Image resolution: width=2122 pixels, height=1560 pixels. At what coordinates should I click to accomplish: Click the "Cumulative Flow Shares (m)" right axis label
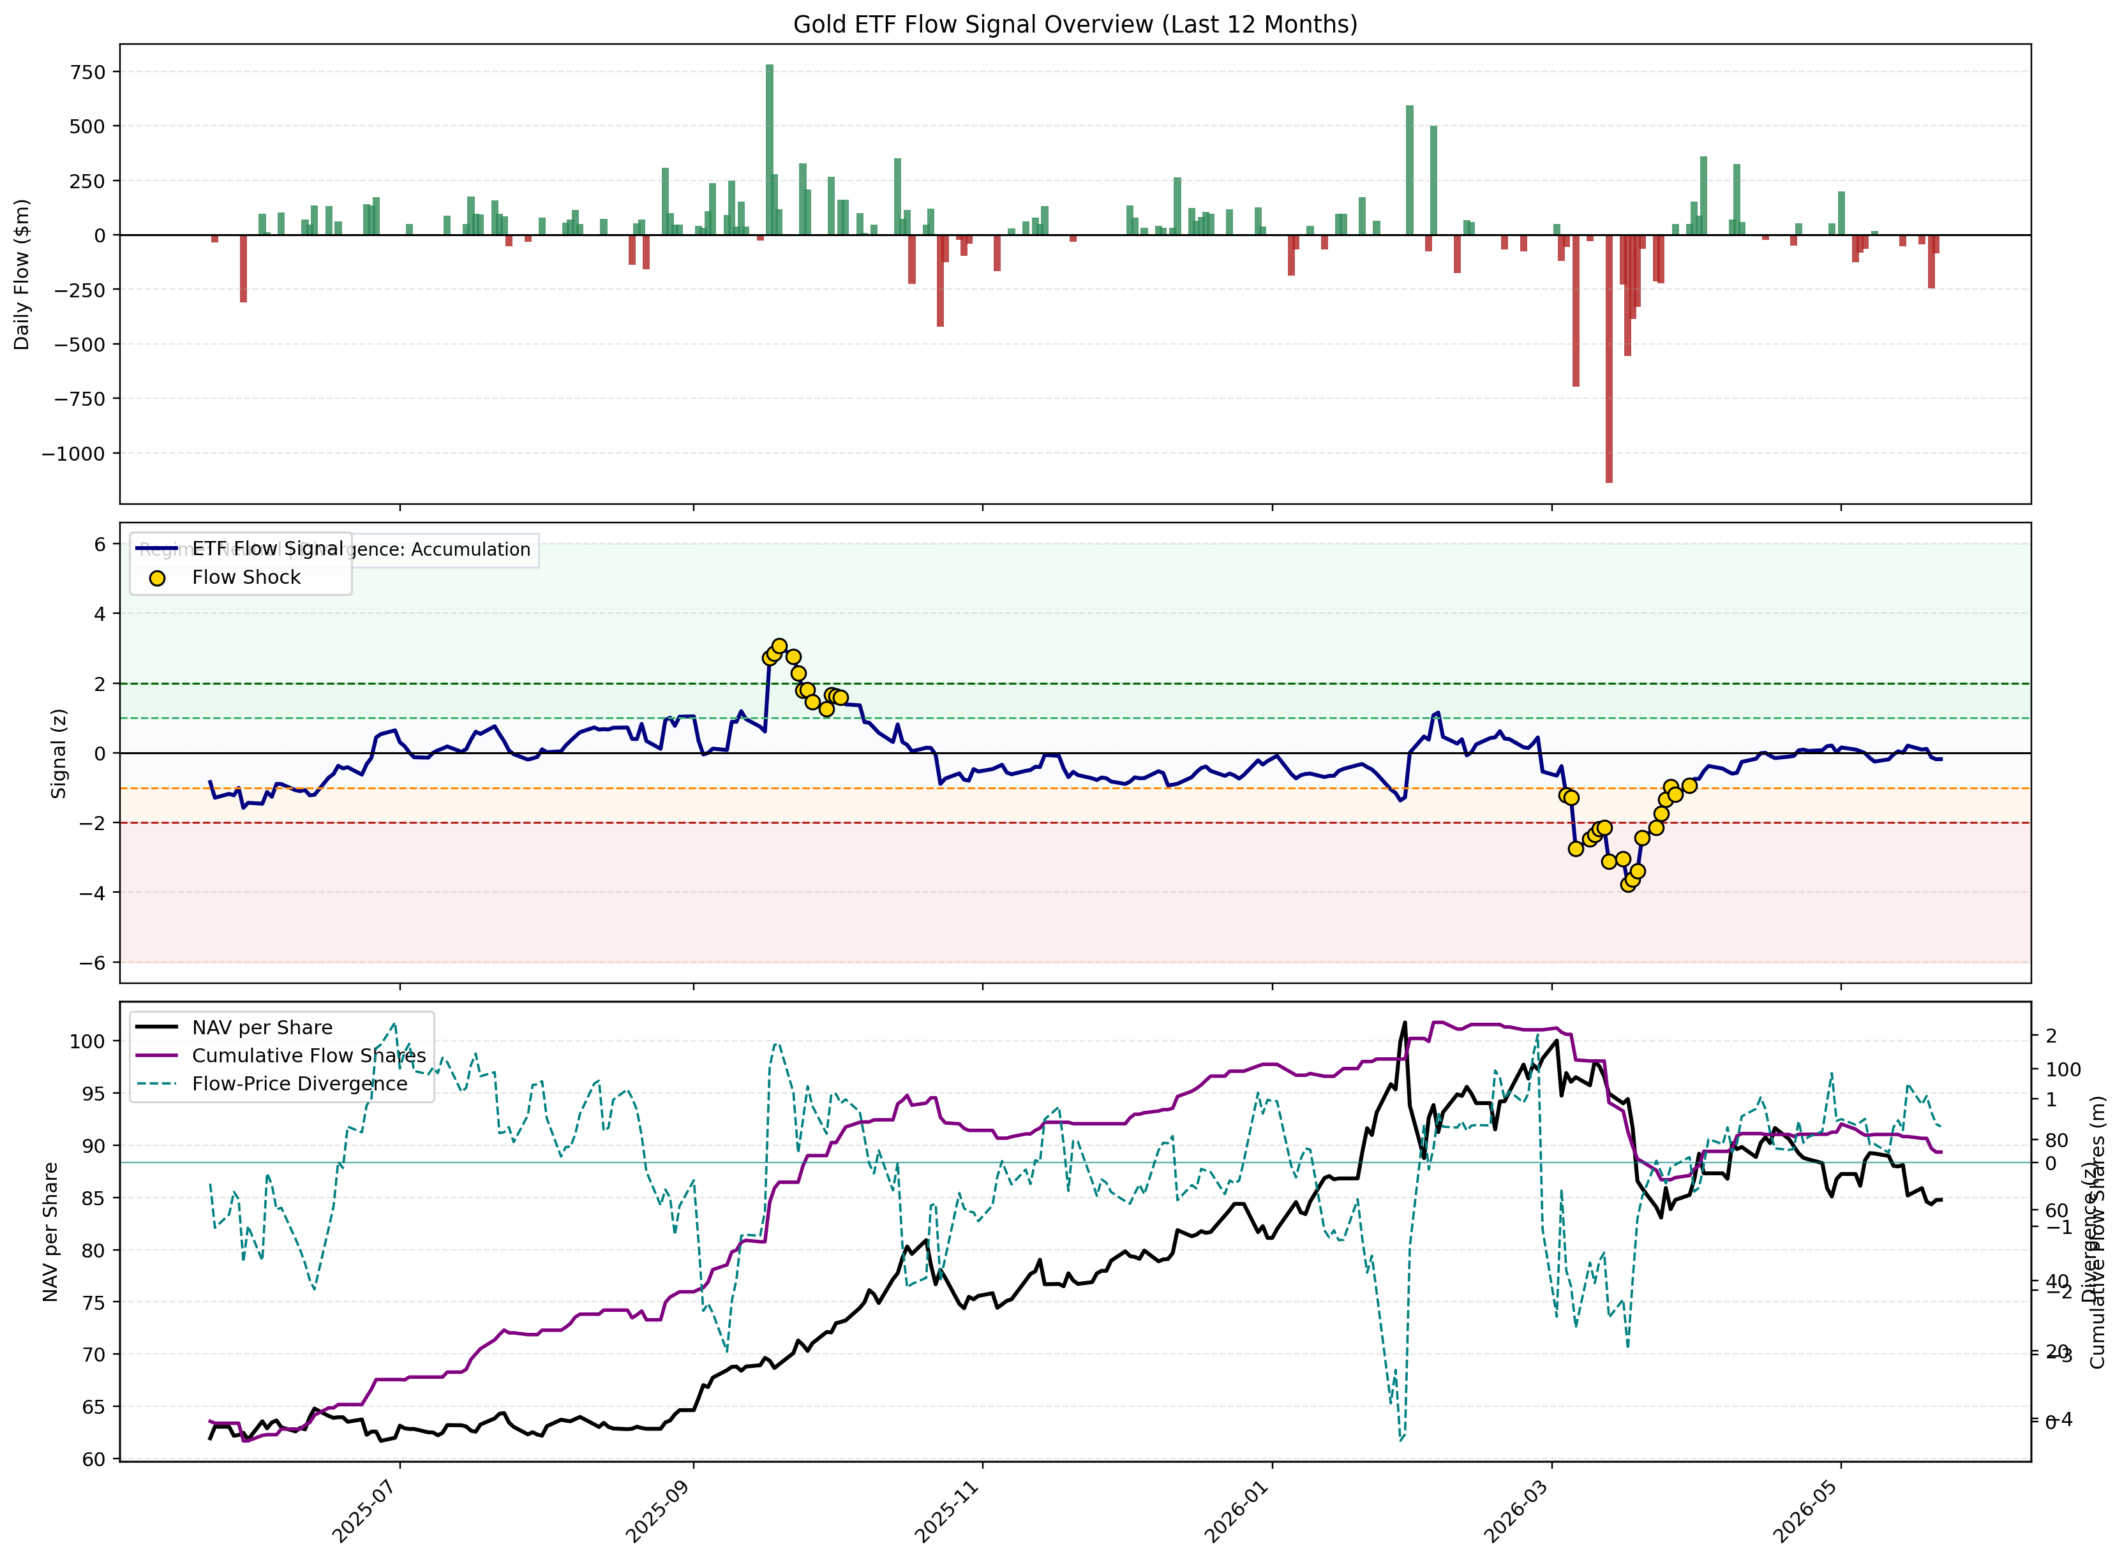coord(2098,1231)
